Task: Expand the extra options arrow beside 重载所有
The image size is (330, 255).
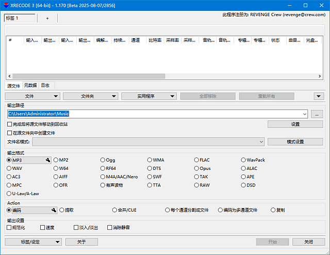Action: click(x=319, y=97)
